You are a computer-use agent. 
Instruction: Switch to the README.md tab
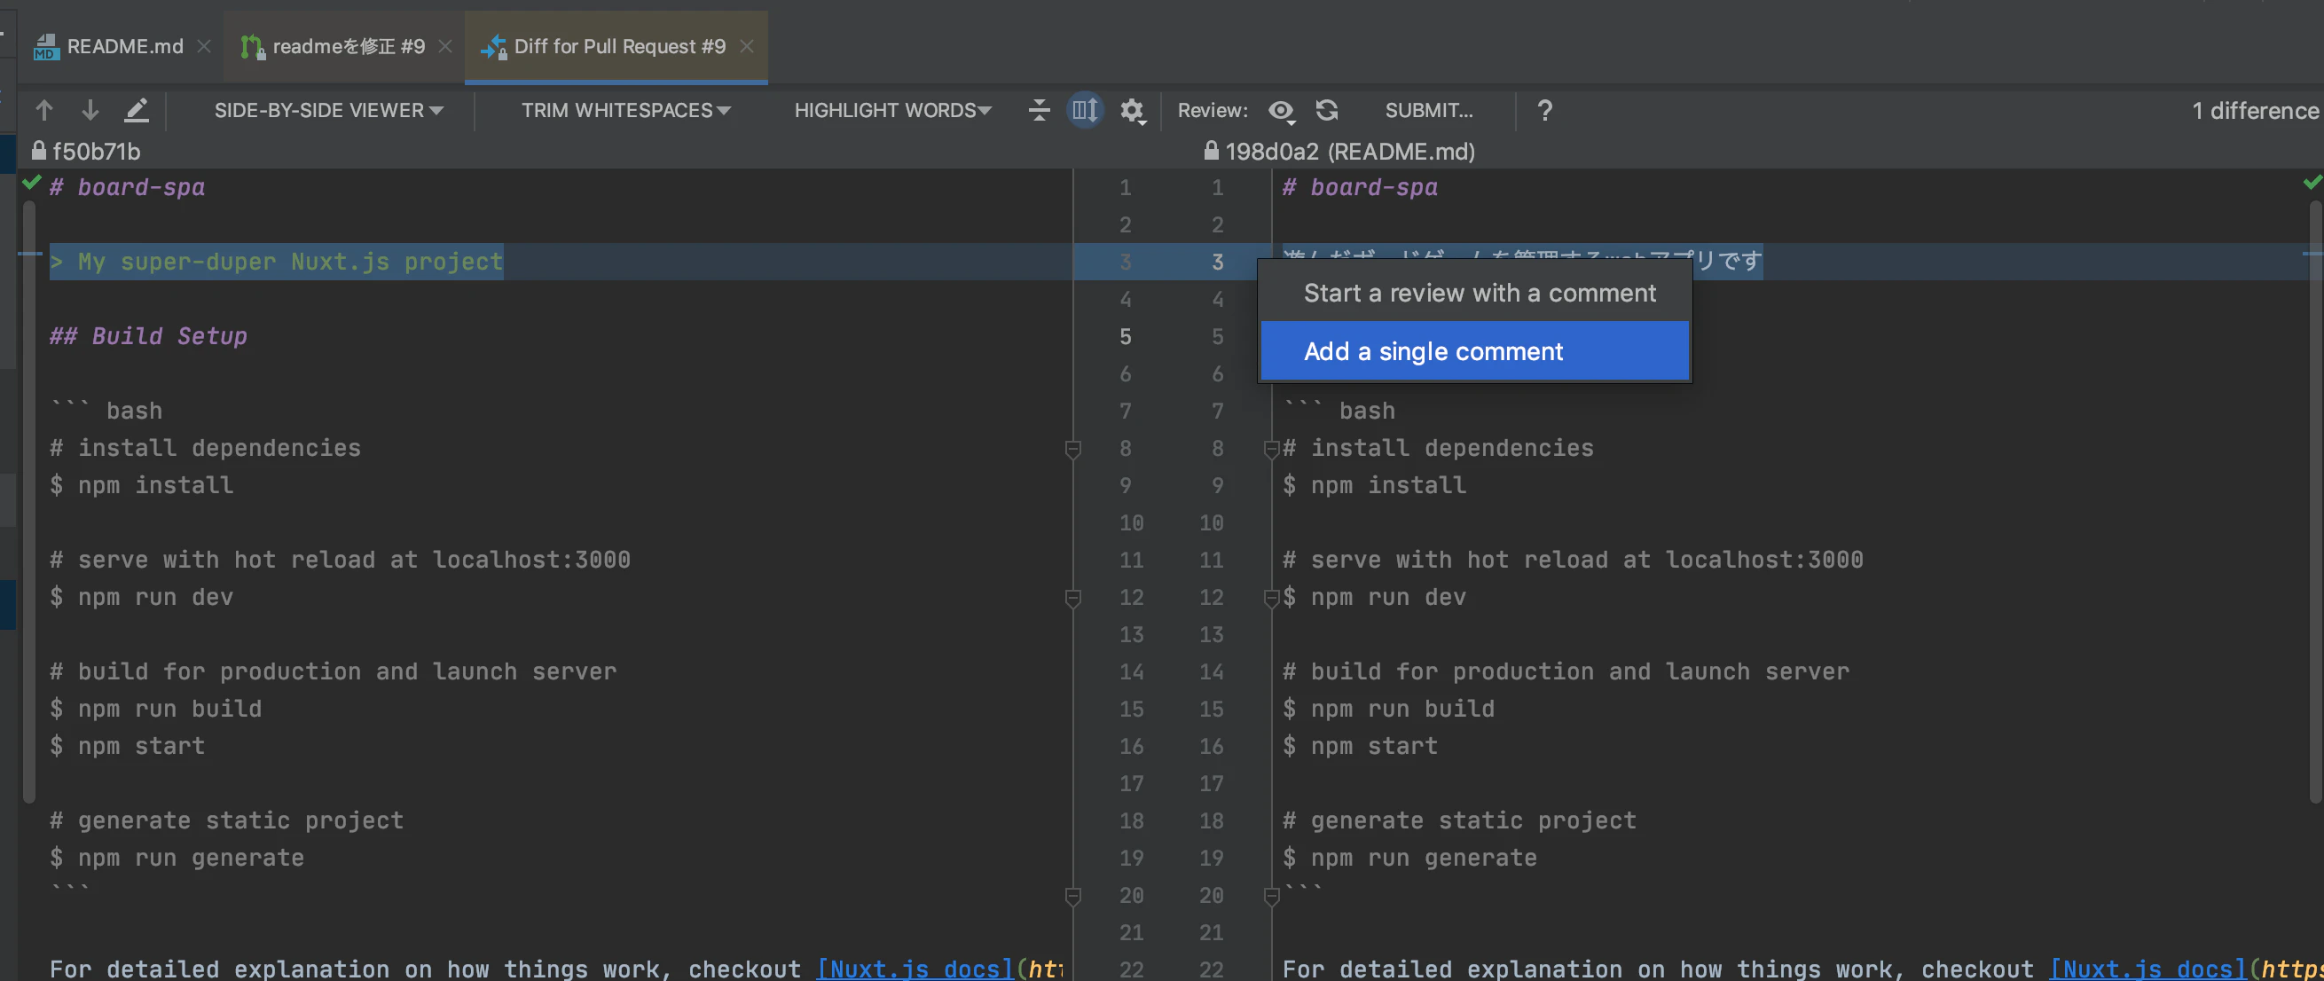click(x=123, y=46)
